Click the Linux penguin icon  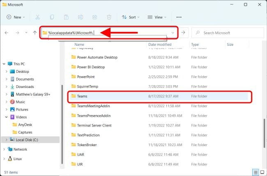point(10,159)
